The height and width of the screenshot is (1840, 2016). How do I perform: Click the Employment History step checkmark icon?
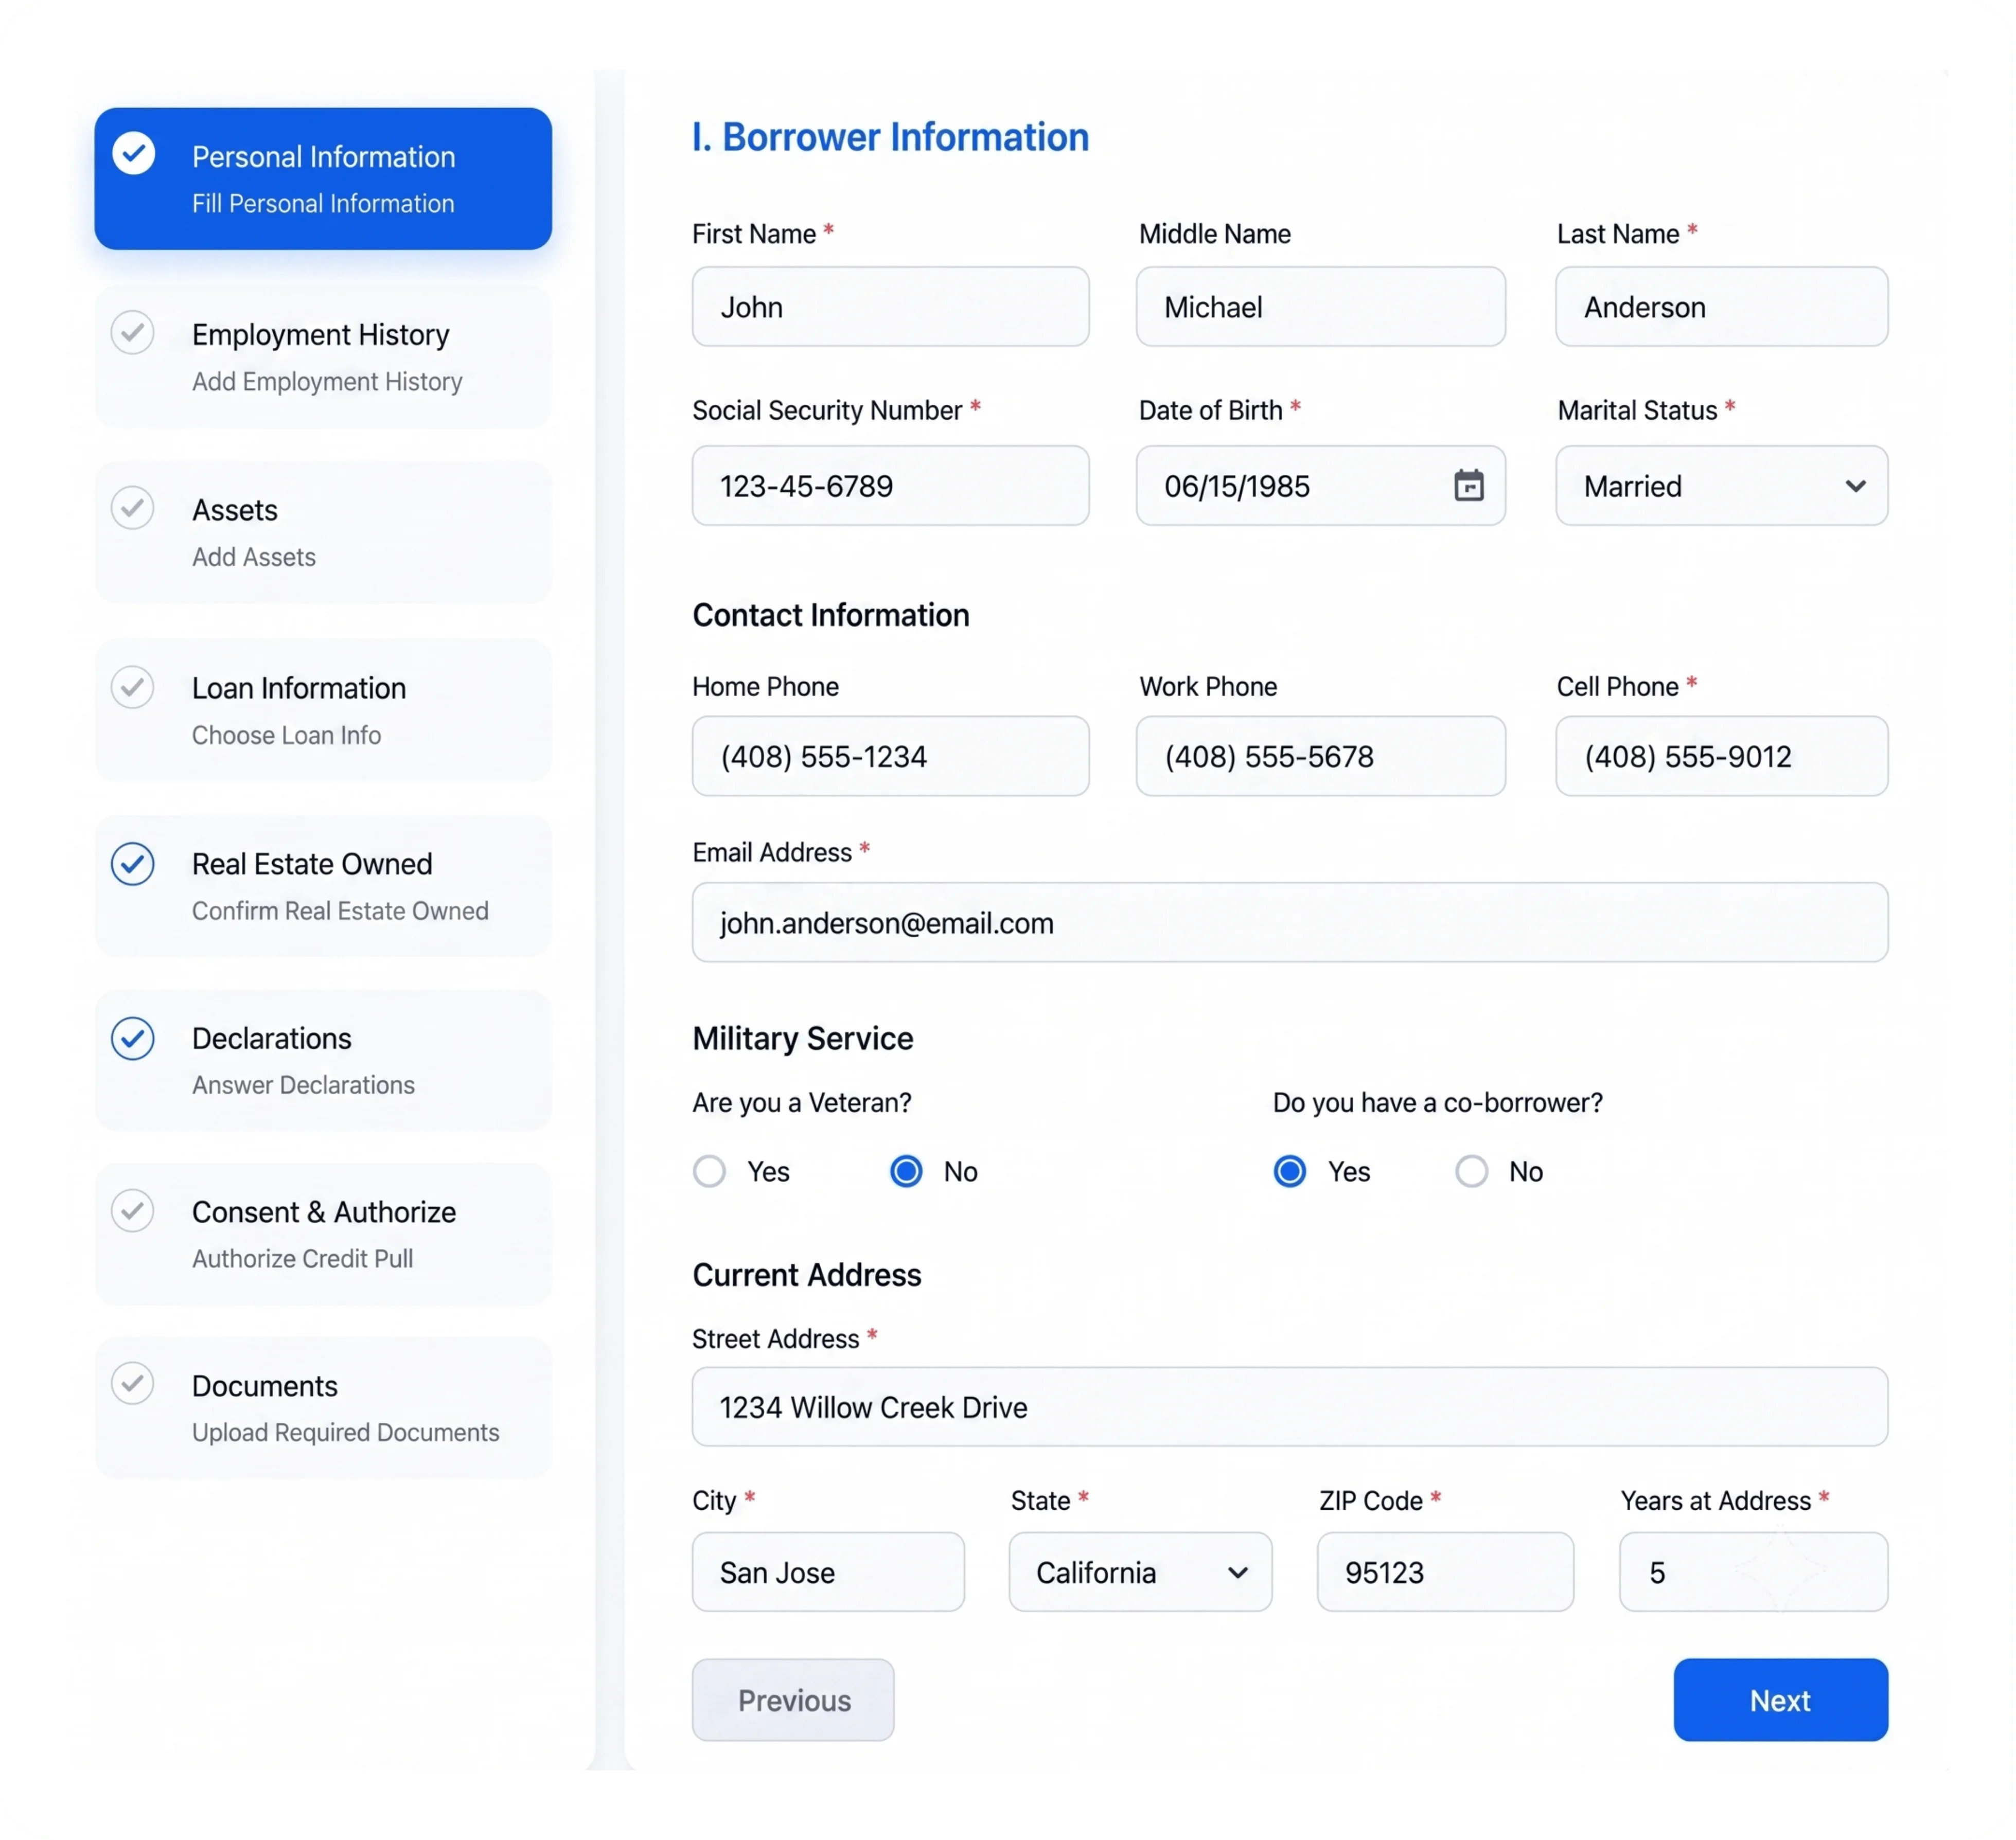click(132, 332)
